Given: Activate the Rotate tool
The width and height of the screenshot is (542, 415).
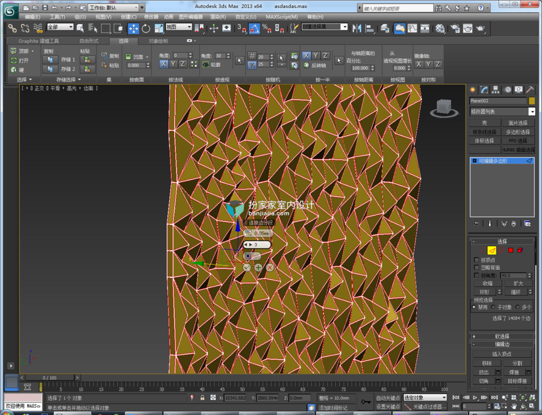Looking at the screenshot, I should tap(146, 28).
